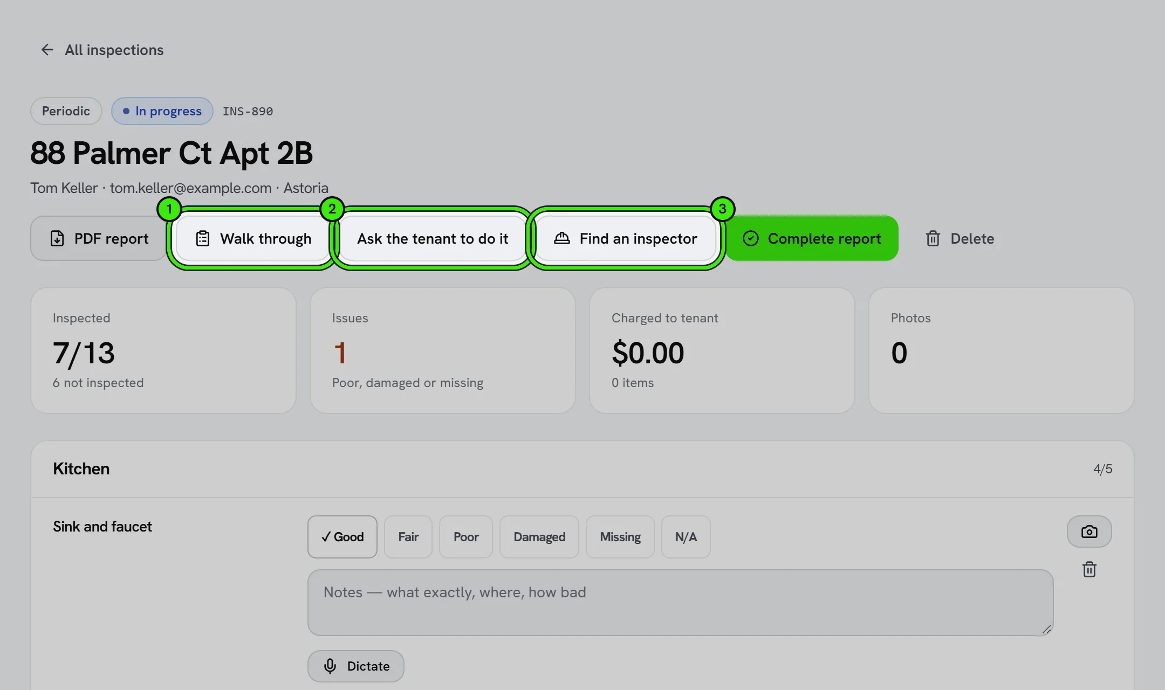Collapse the Kitchen section header
The image size is (1165, 690).
pyautogui.click(x=582, y=469)
